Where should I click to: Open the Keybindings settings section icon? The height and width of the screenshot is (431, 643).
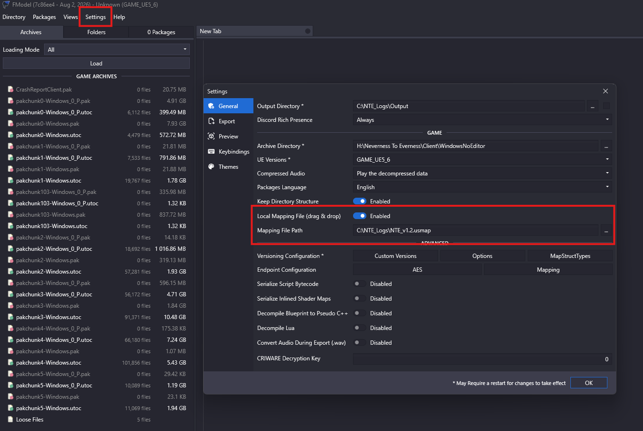click(x=212, y=152)
